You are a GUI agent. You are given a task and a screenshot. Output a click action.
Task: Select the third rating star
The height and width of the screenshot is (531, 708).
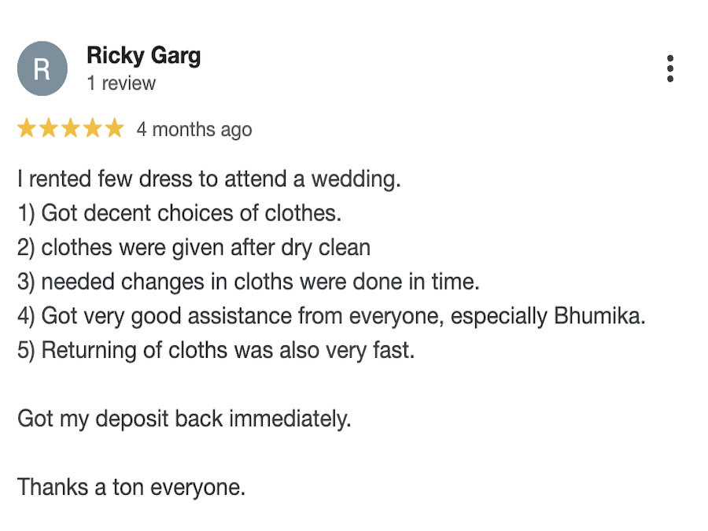tap(71, 127)
